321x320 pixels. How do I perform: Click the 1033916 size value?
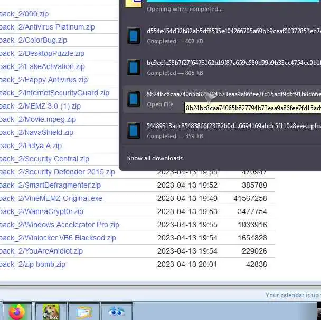252,225
